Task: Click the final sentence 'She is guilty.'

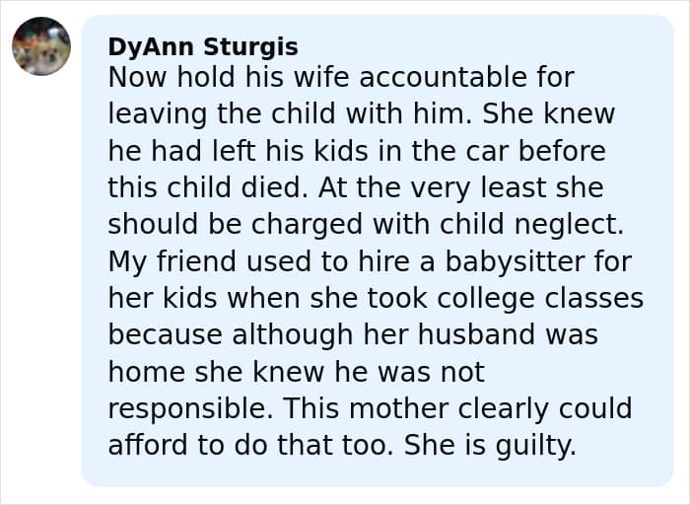Action: [x=490, y=446]
